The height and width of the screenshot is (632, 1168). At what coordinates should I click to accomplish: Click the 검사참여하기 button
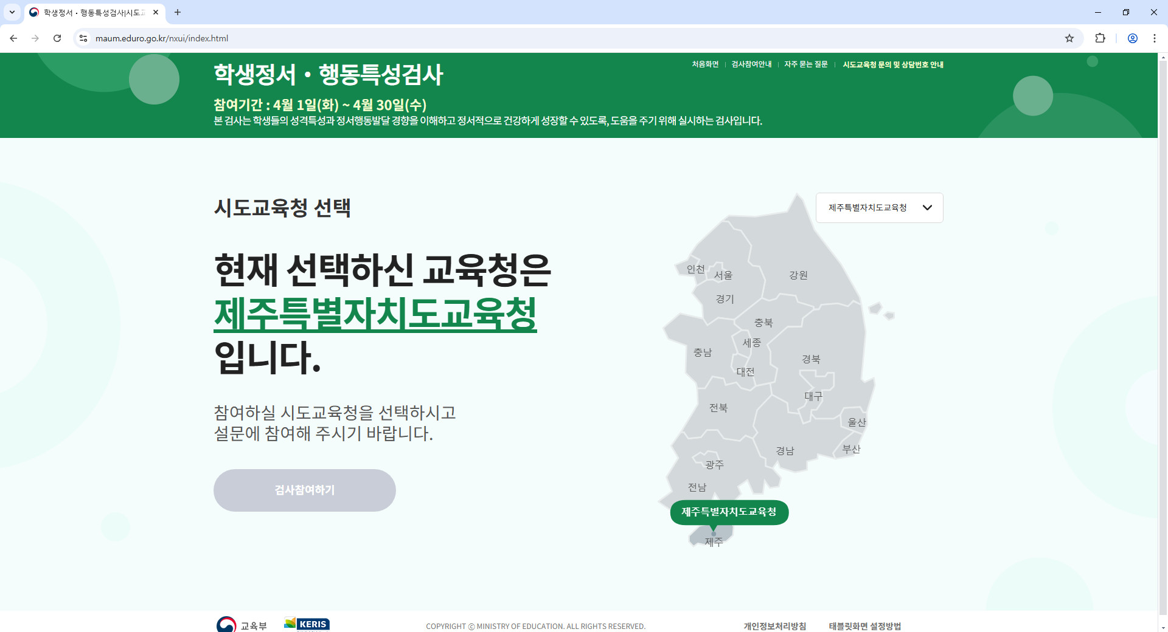pyautogui.click(x=305, y=490)
